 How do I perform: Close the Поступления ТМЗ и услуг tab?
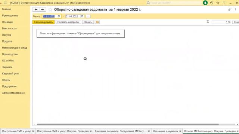[x=33, y=131]
